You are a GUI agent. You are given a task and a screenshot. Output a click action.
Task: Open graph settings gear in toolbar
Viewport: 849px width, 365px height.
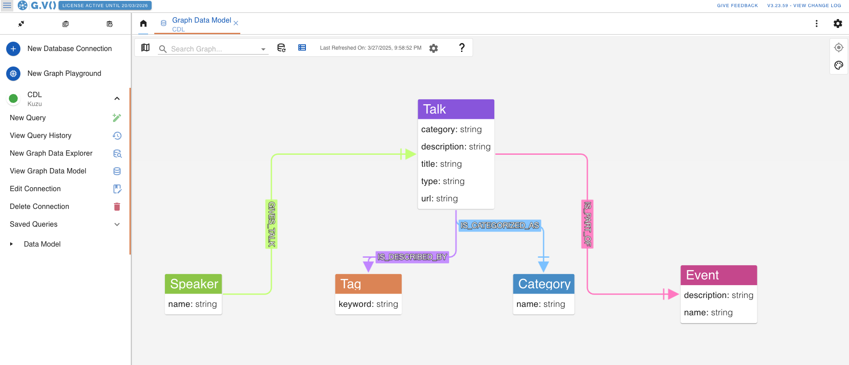(434, 48)
